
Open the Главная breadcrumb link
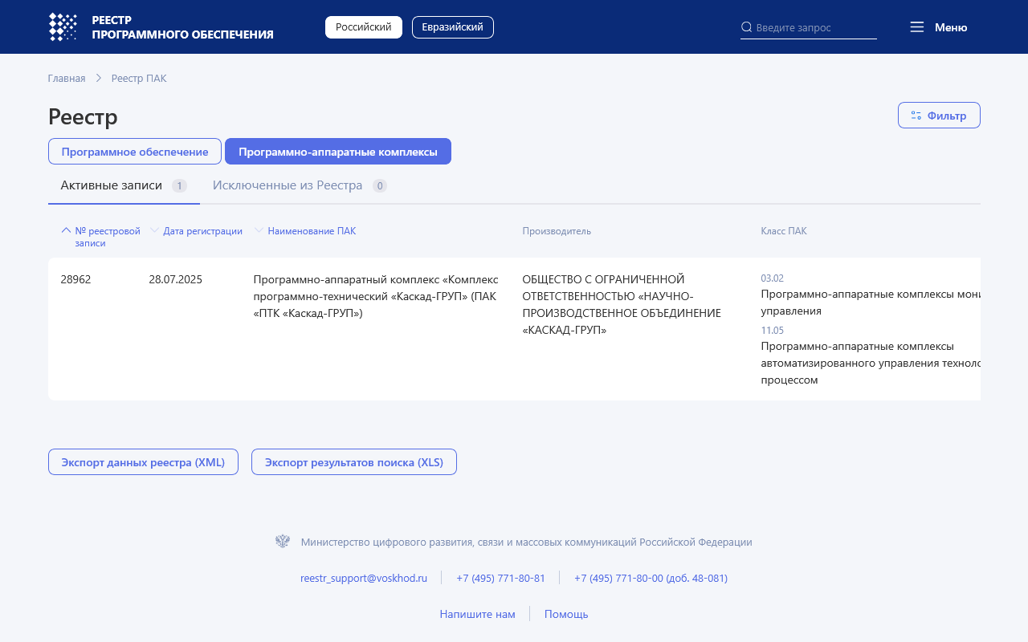[67, 78]
